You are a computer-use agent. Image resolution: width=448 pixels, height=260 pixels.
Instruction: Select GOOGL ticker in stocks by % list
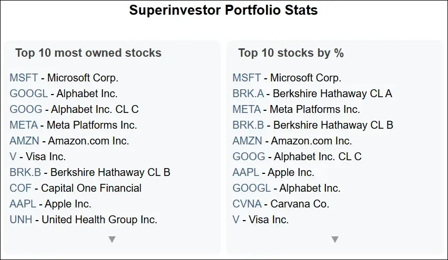pos(251,188)
